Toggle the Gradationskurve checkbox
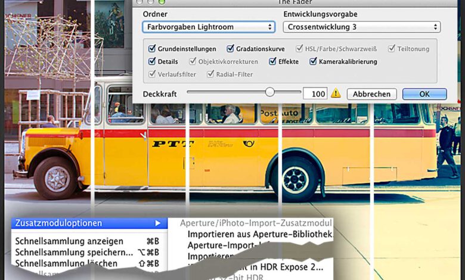Image resolution: width=465 pixels, height=280 pixels. point(230,49)
